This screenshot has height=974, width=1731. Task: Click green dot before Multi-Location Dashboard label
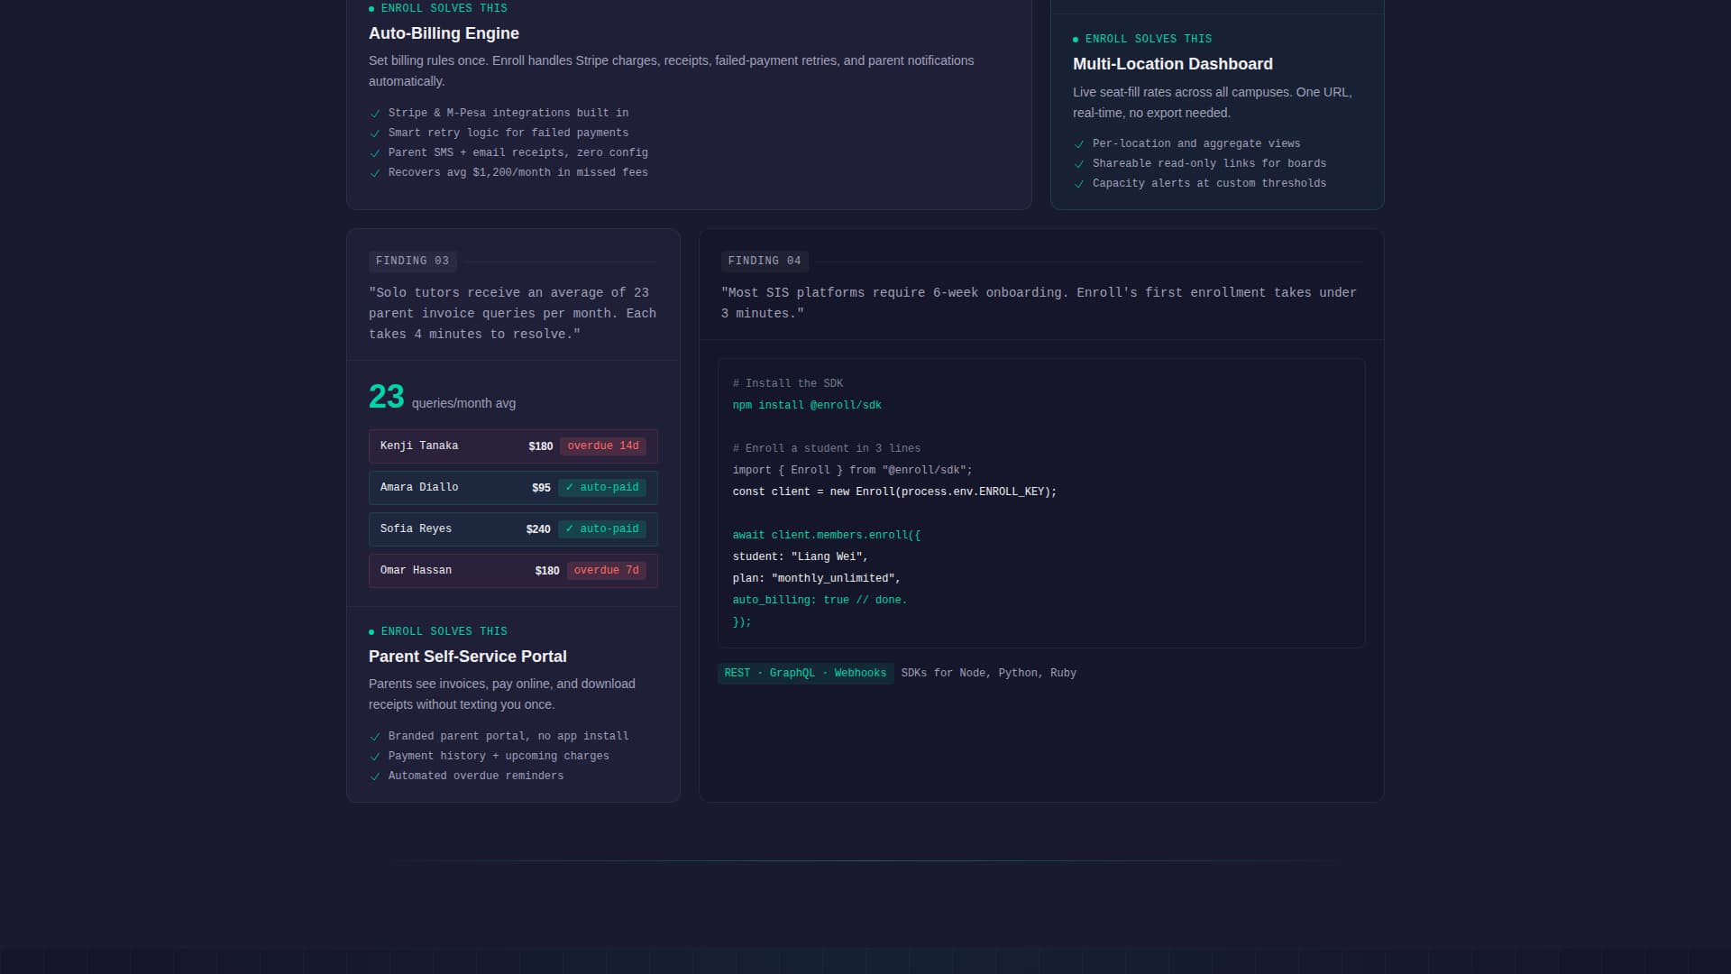(x=1076, y=40)
